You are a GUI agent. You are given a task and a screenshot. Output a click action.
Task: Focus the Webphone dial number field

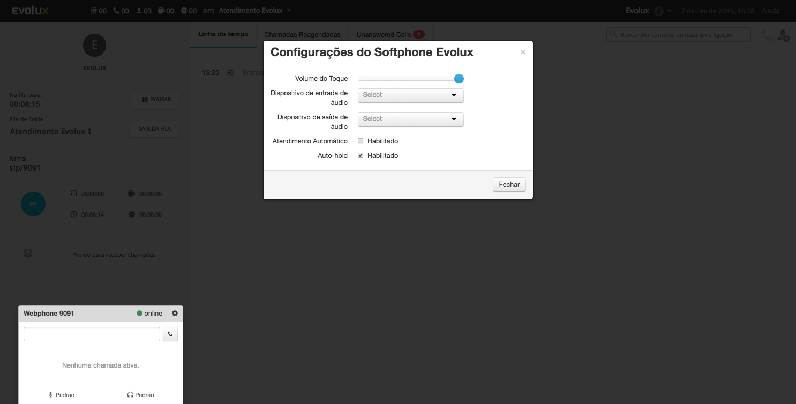point(92,334)
